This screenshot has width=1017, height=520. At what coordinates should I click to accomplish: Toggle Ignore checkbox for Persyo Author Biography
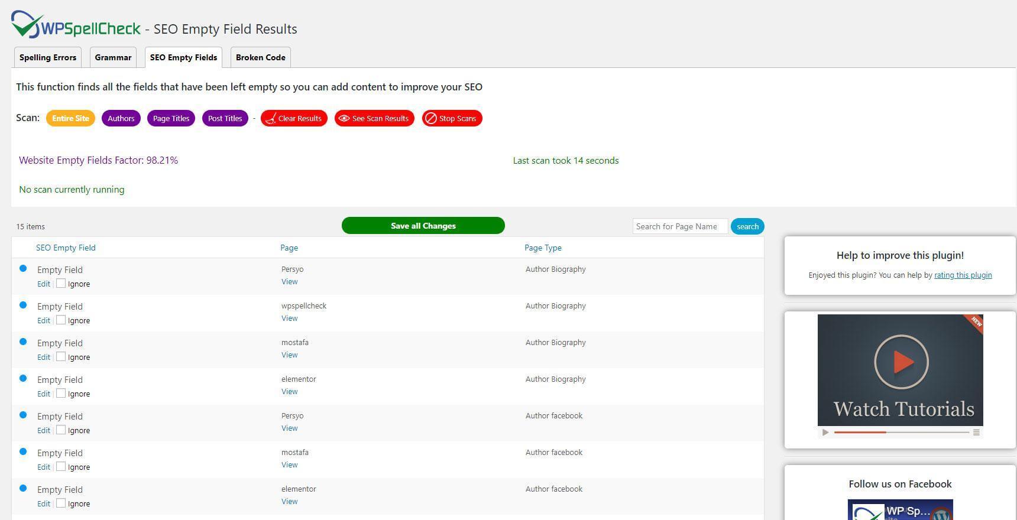(61, 283)
